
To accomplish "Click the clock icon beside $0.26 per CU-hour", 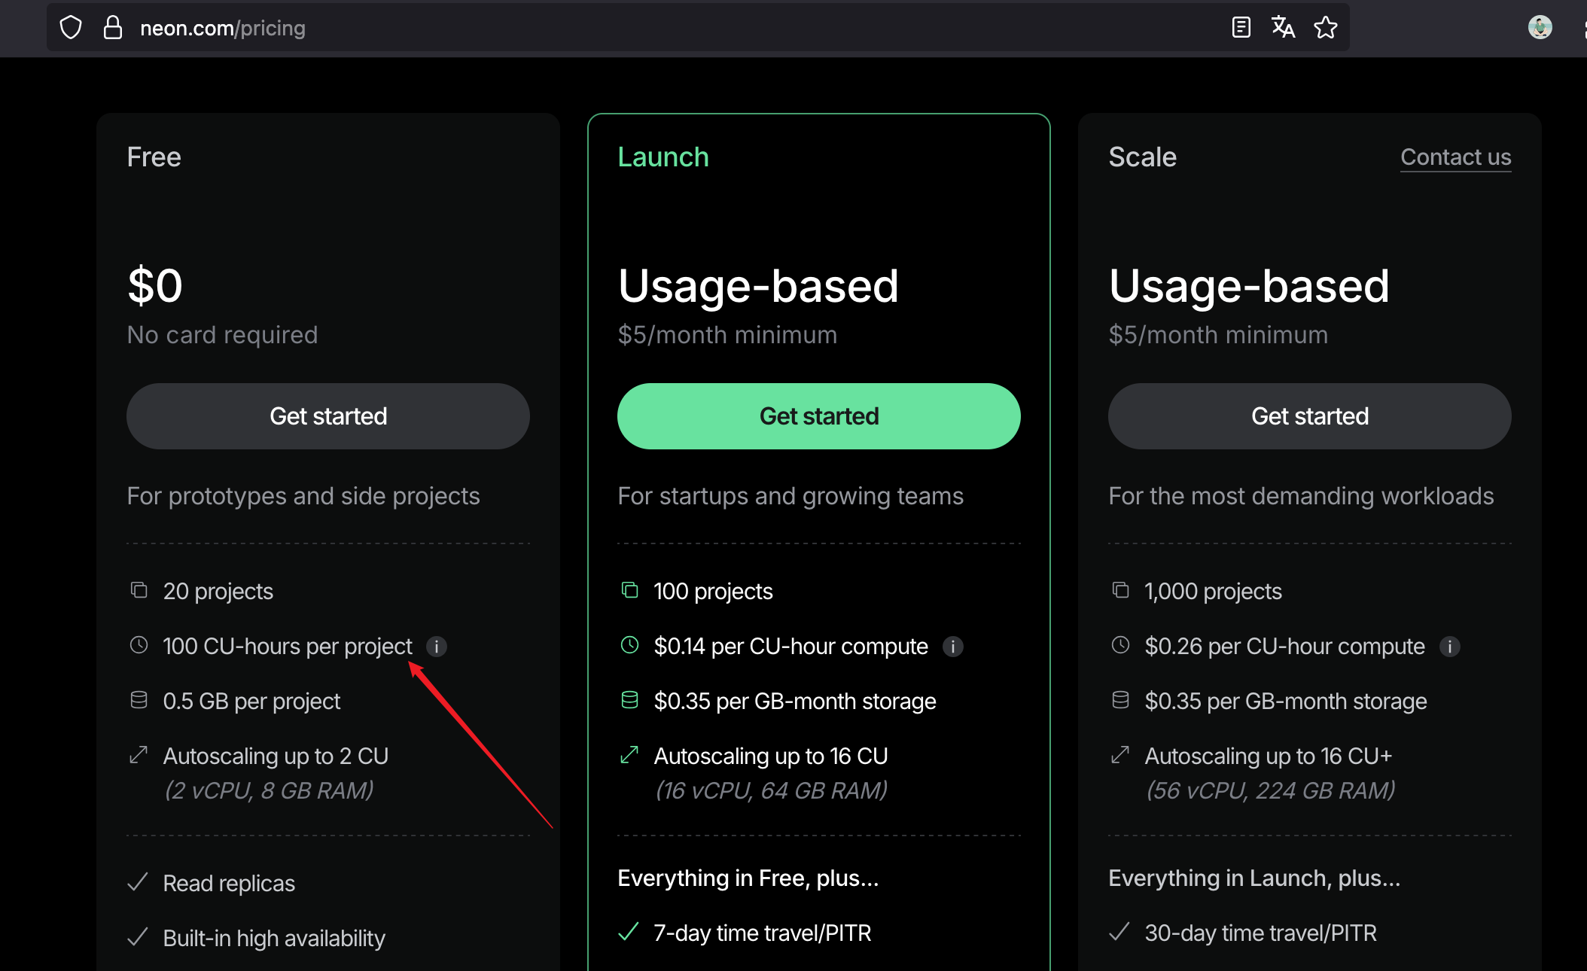I will [x=1120, y=645].
